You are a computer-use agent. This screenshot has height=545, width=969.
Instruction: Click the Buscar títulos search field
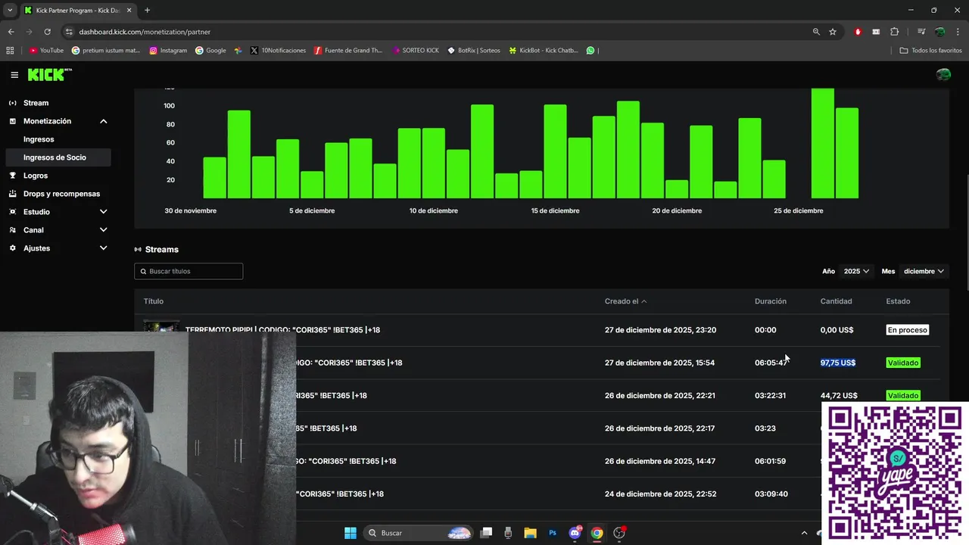[189, 271]
